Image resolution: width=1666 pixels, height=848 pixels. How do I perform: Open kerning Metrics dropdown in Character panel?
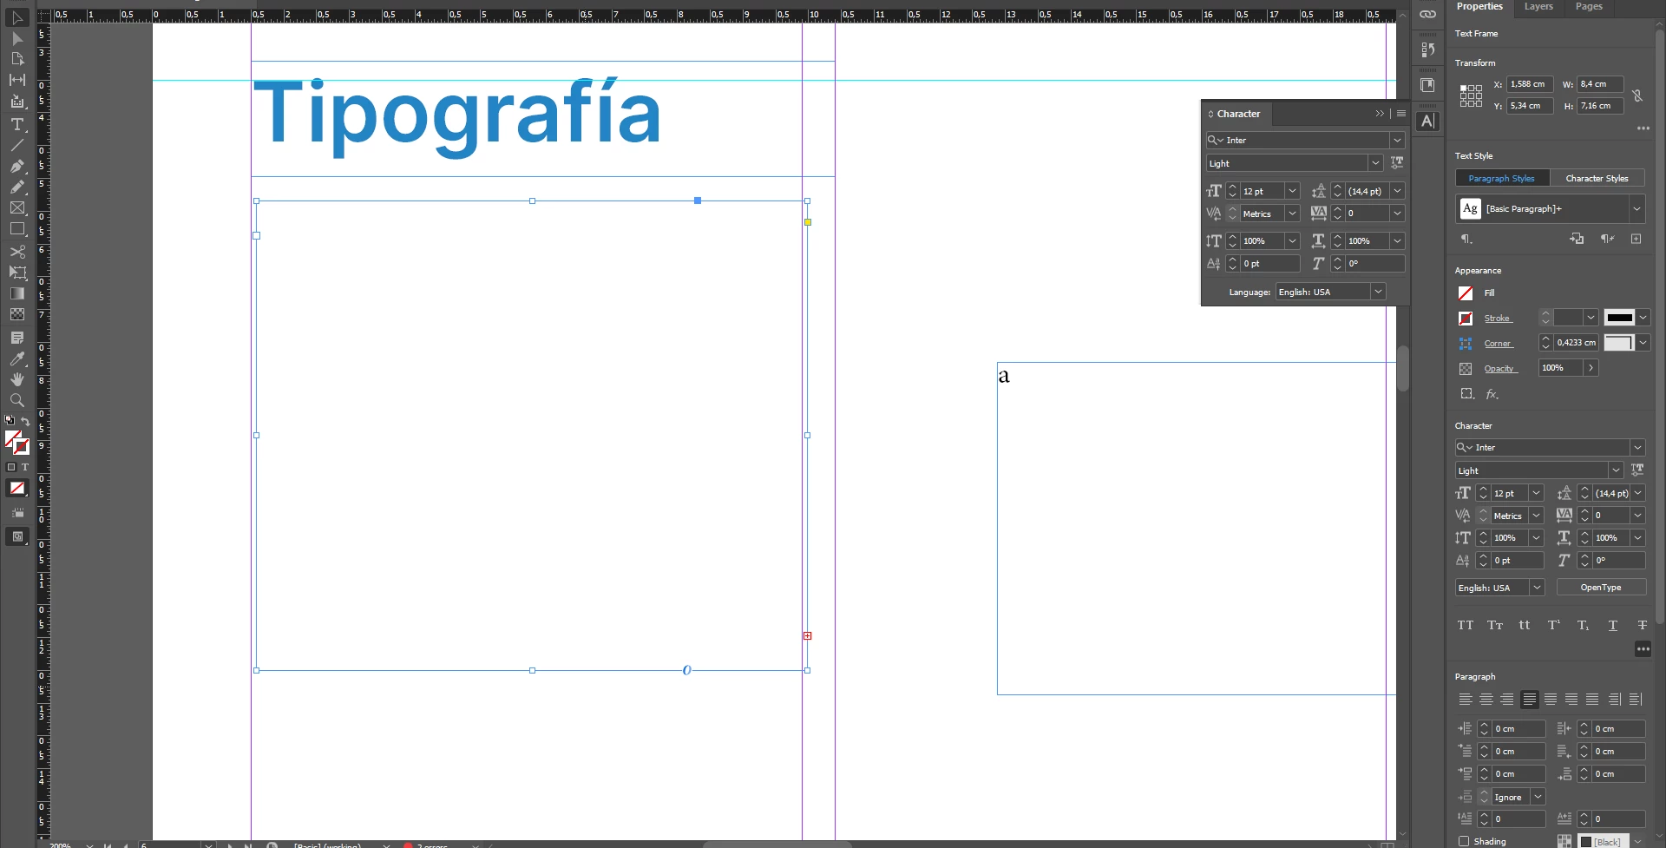point(1292,214)
